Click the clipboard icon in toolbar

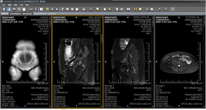pyautogui.click(x=24, y=9)
